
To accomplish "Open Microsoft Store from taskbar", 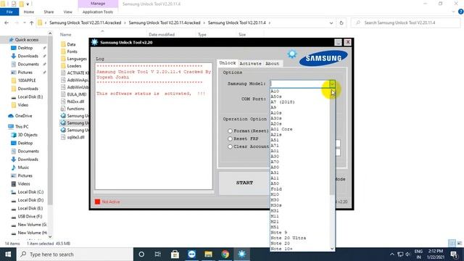I will point(175,254).
